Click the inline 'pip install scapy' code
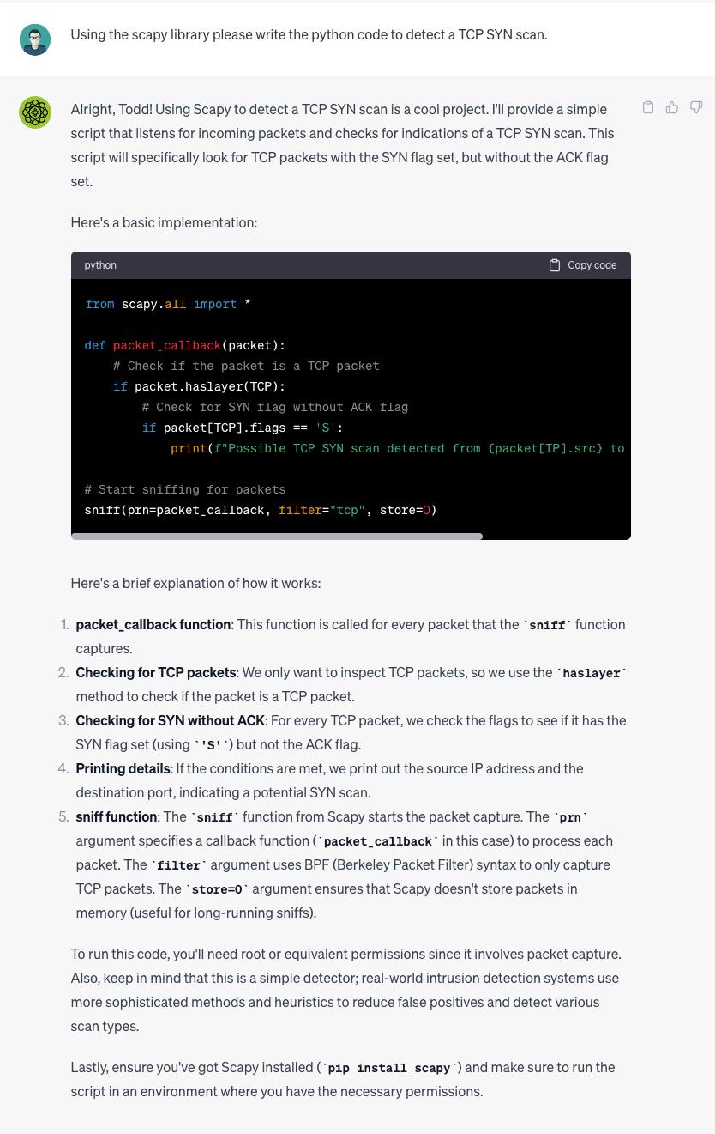The height and width of the screenshot is (1134, 715). (x=389, y=1068)
